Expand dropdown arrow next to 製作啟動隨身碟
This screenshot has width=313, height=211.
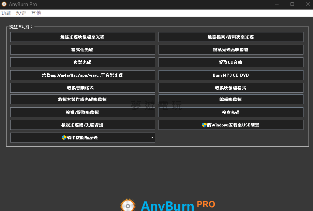click(x=152, y=137)
